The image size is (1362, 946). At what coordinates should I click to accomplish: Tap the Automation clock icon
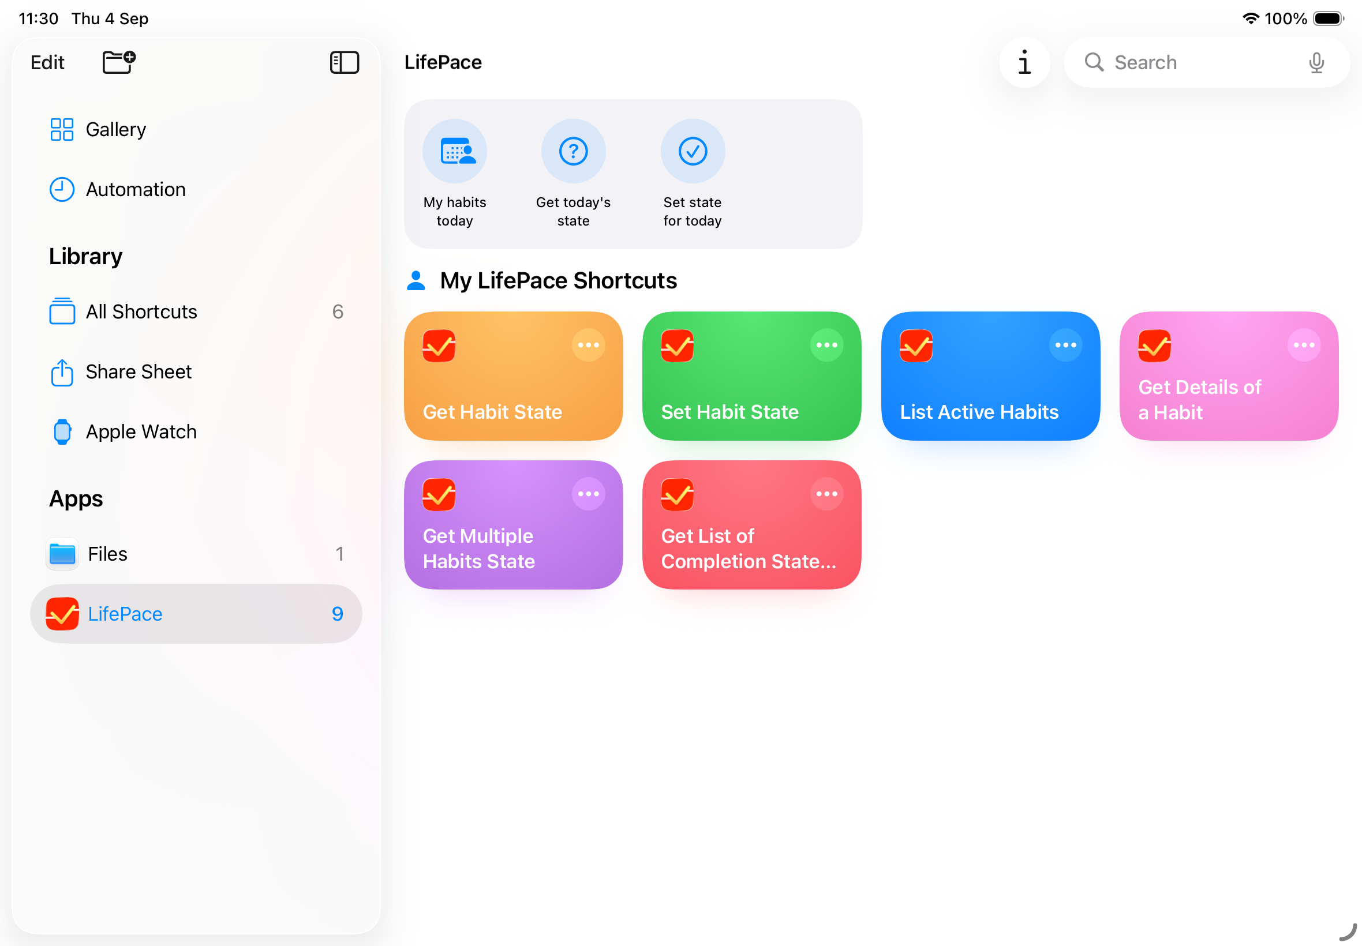62,190
